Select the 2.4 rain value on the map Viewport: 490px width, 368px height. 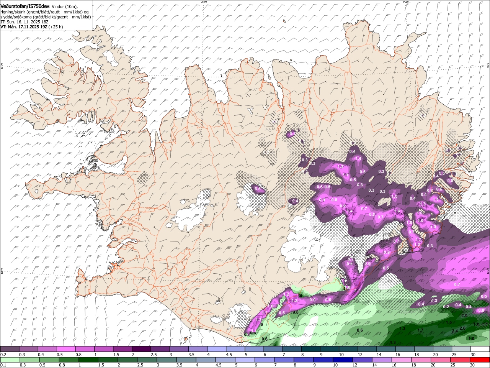[455, 331]
